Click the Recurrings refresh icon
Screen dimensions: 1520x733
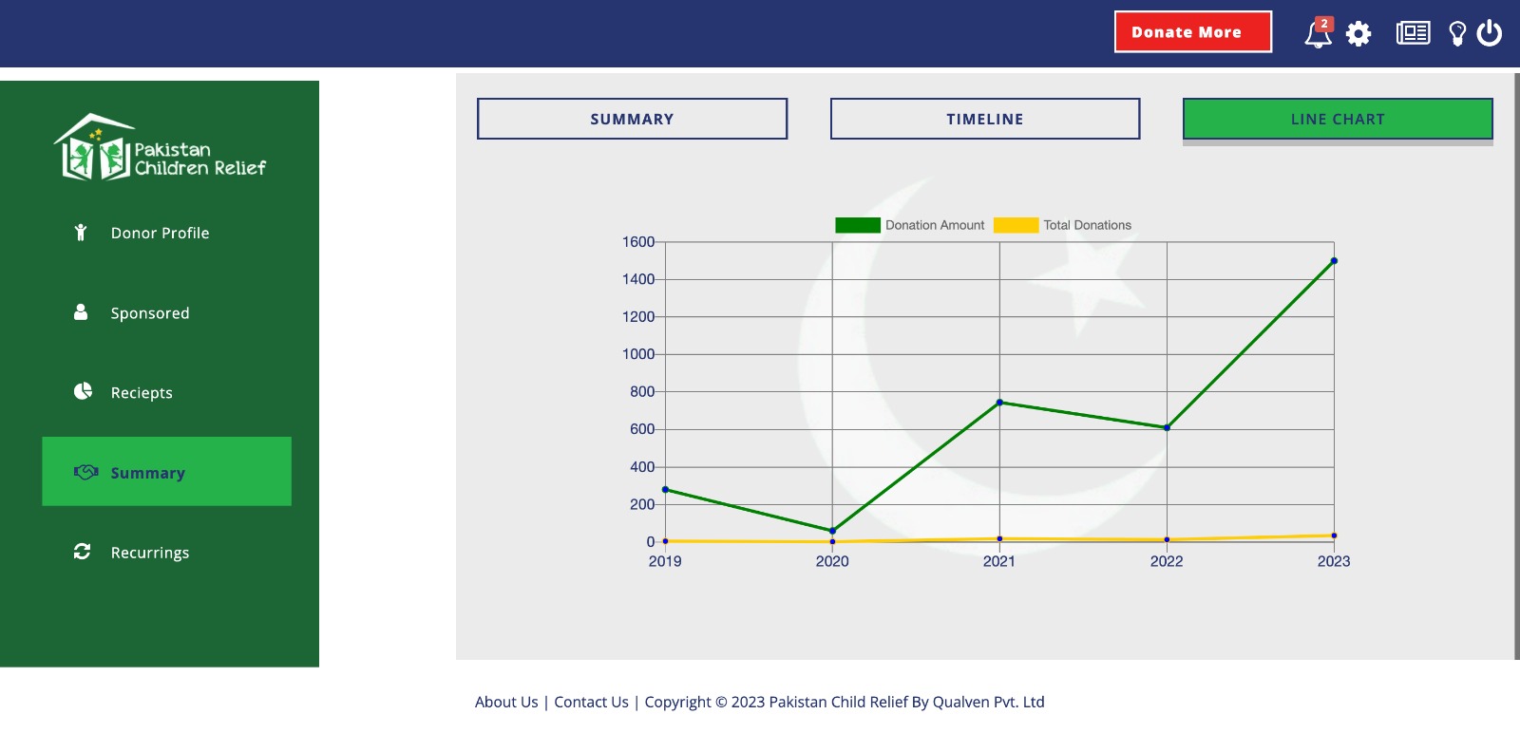coord(83,552)
